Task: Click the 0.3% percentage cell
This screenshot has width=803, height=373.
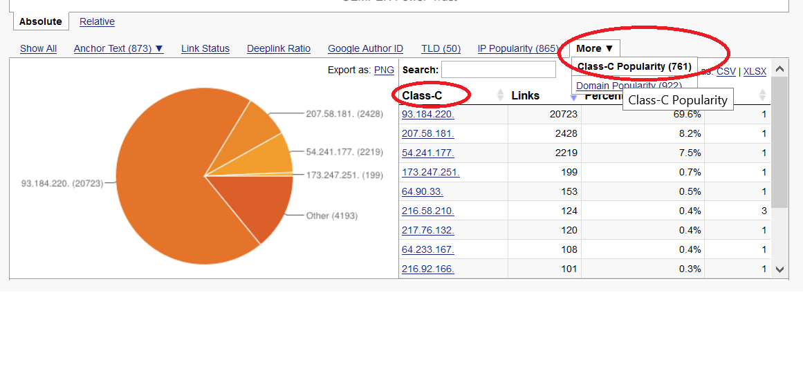Action: [x=643, y=269]
